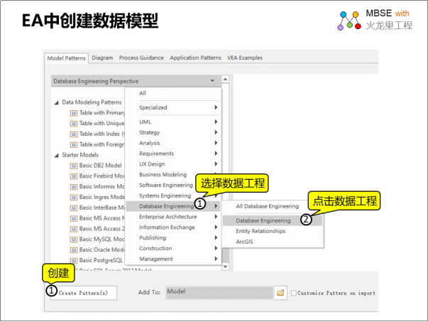The width and height of the screenshot is (428, 322).
Task: Expand the Requirements submenu arrow
Action: click(x=216, y=154)
